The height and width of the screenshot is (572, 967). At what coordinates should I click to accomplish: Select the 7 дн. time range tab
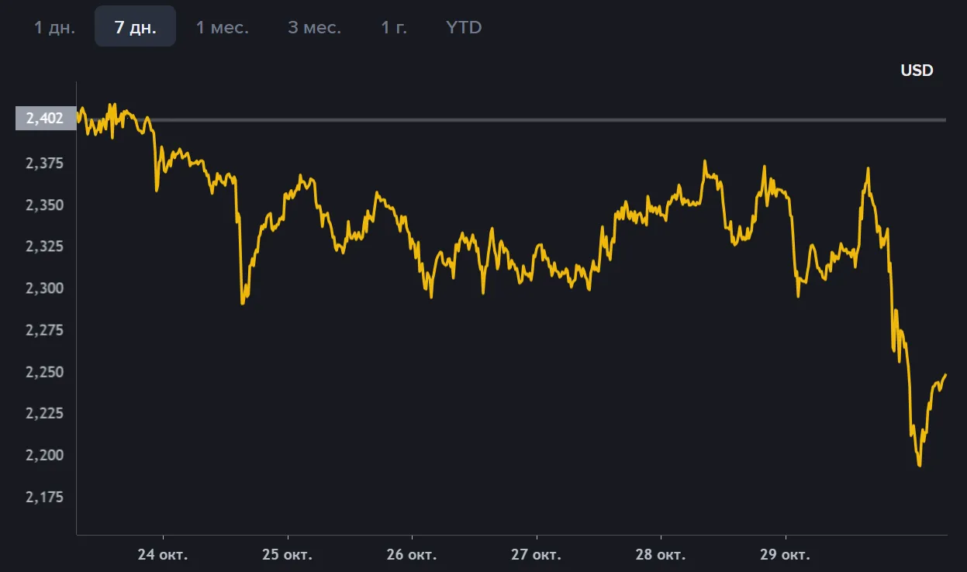pyautogui.click(x=135, y=27)
